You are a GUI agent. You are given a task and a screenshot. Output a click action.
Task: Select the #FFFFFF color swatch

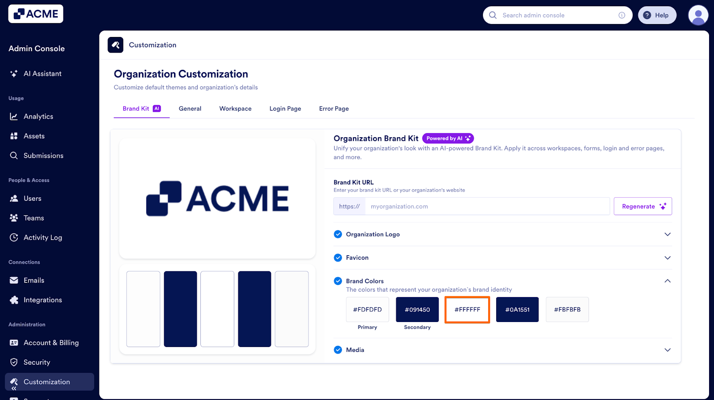pos(467,310)
